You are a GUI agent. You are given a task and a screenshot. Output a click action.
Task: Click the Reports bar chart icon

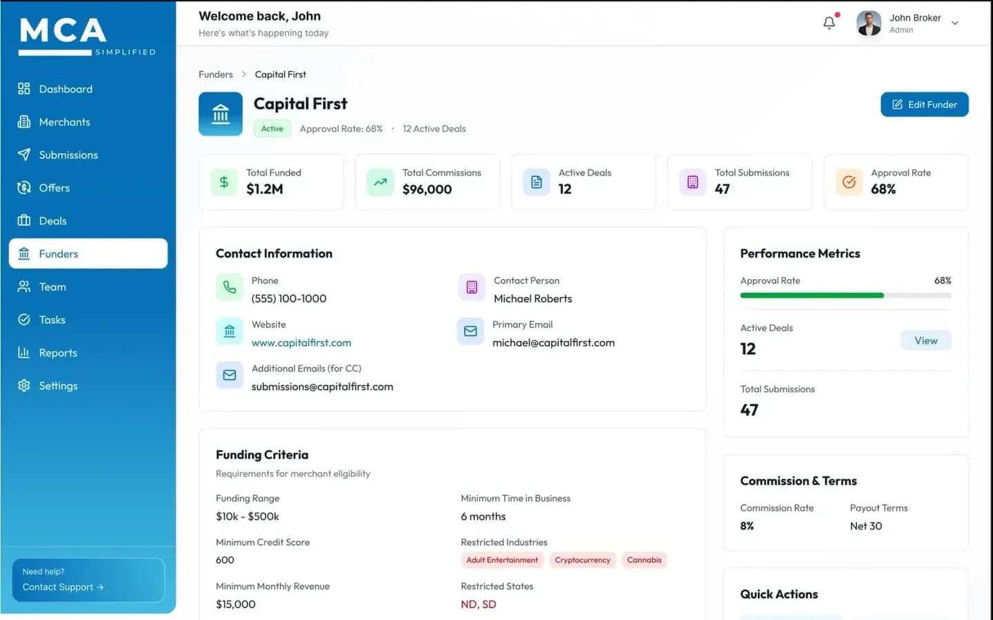24,353
